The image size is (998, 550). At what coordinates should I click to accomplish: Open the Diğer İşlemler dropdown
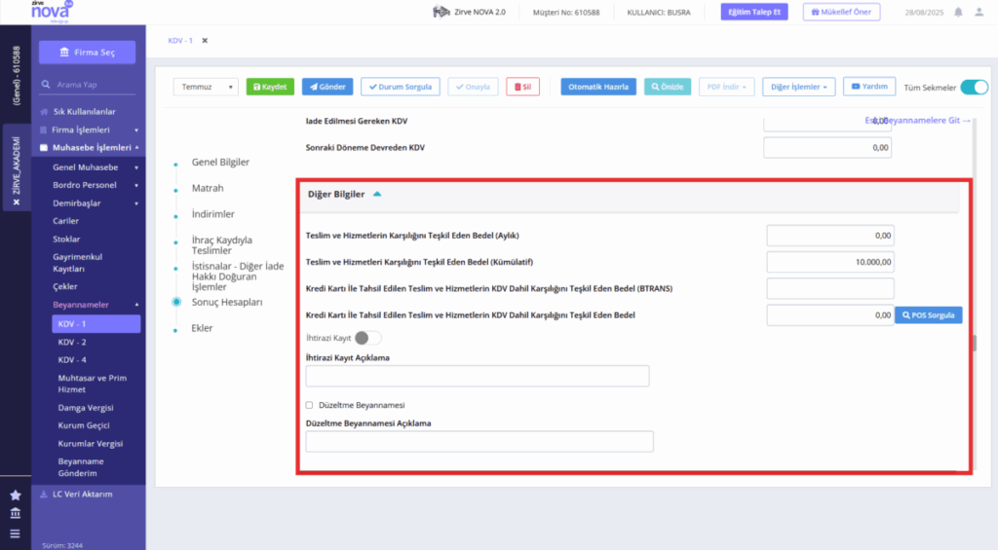[x=799, y=87]
